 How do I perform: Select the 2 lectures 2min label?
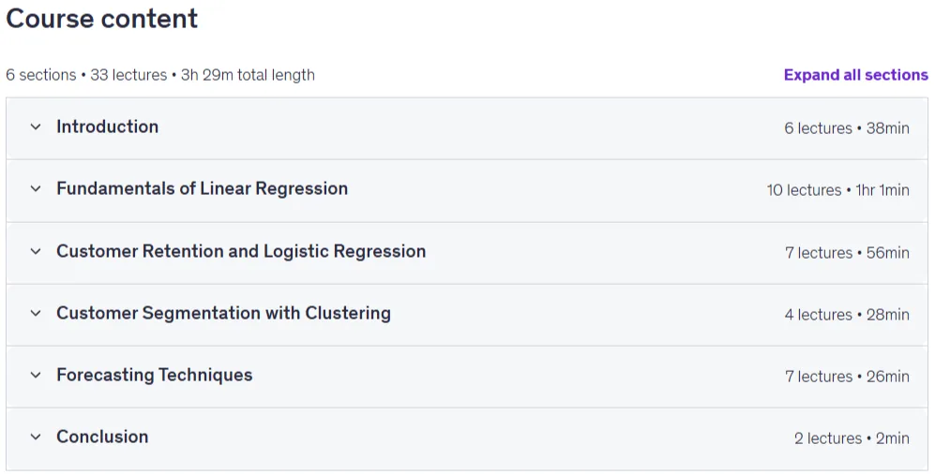pyautogui.click(x=852, y=438)
